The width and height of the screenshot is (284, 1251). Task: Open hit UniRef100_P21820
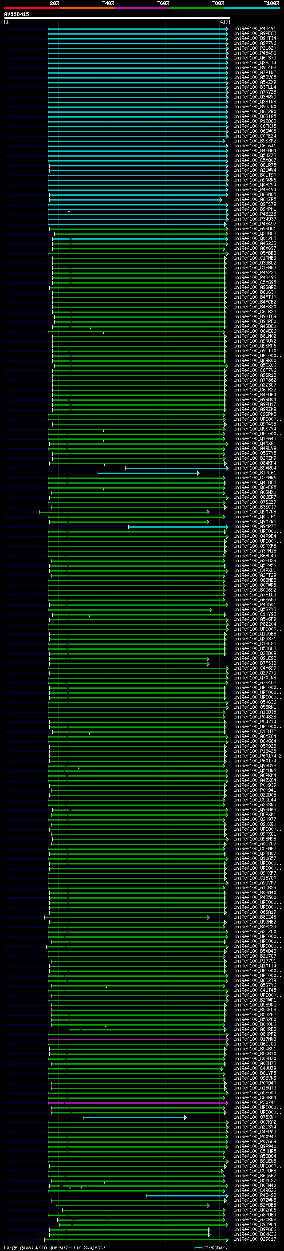(x=254, y=48)
